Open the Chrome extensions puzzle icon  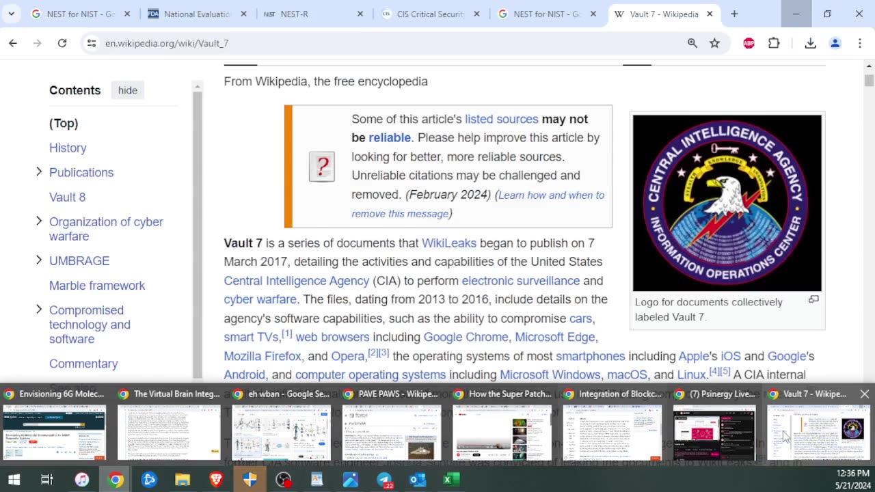[x=774, y=43]
